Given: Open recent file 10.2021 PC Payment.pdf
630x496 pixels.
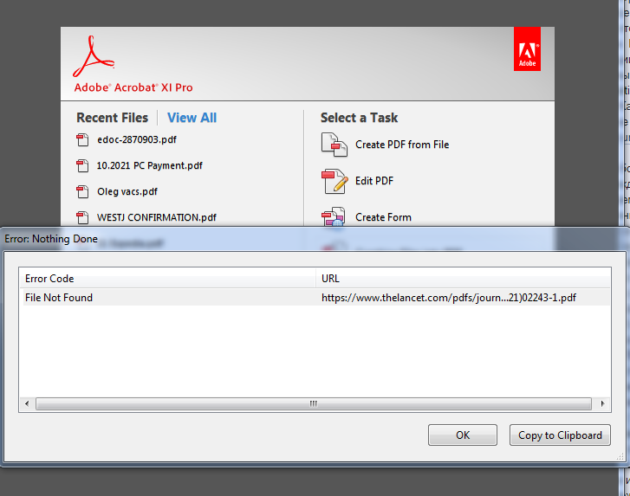Looking at the screenshot, I should point(149,165).
